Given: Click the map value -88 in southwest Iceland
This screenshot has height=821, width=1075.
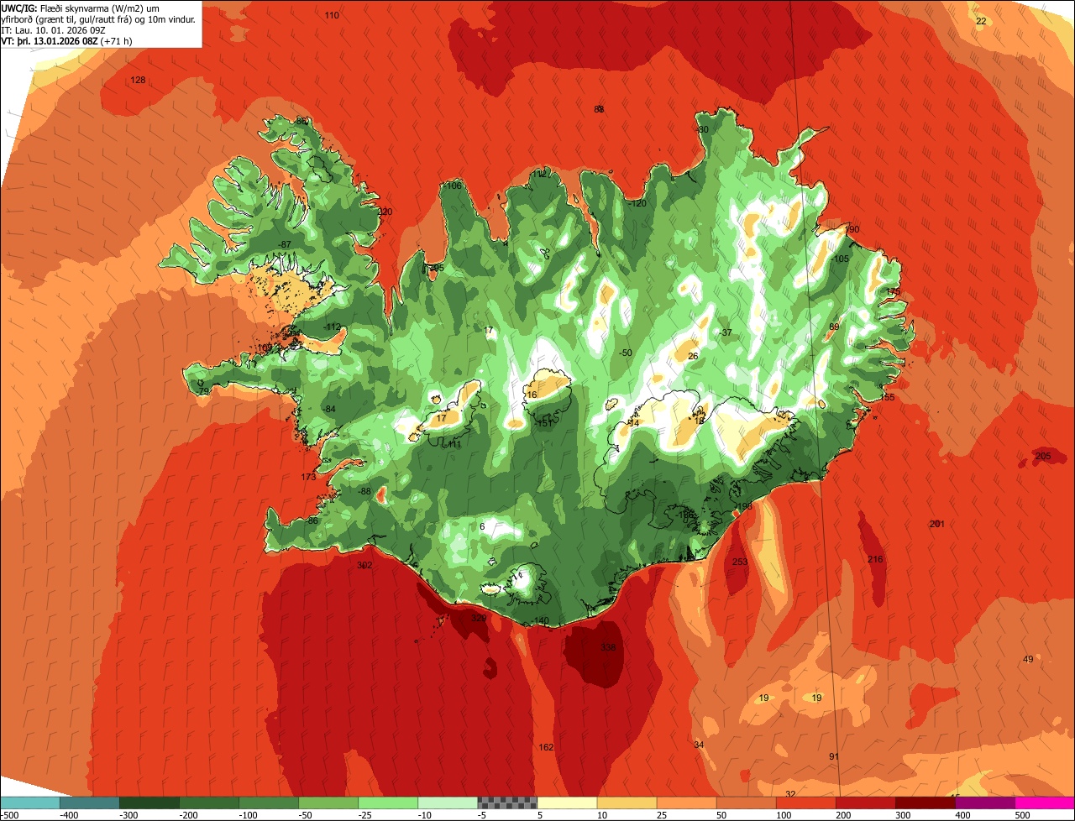Looking at the screenshot, I should [364, 491].
